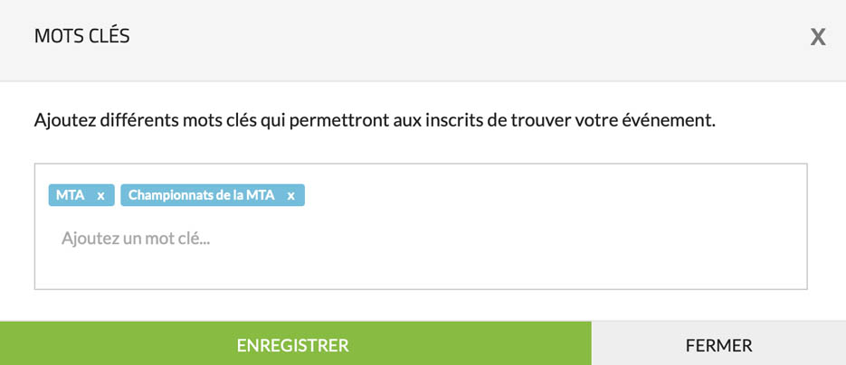Screen dimensions: 846x365
Task: Click the x beside the Championnats chip
Action: 290,195
